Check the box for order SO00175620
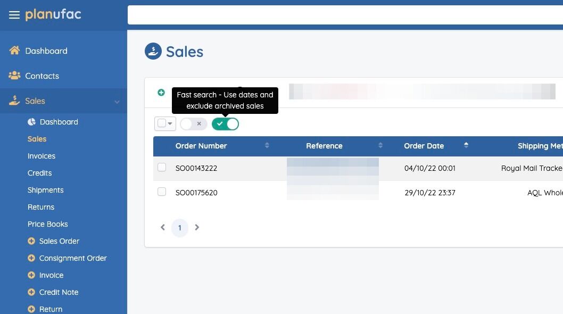This screenshot has width=563, height=314. (x=162, y=192)
